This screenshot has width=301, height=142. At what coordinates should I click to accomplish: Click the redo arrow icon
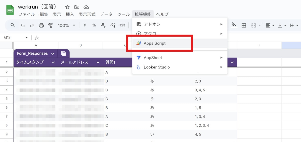pyautogui.click(x=32, y=25)
